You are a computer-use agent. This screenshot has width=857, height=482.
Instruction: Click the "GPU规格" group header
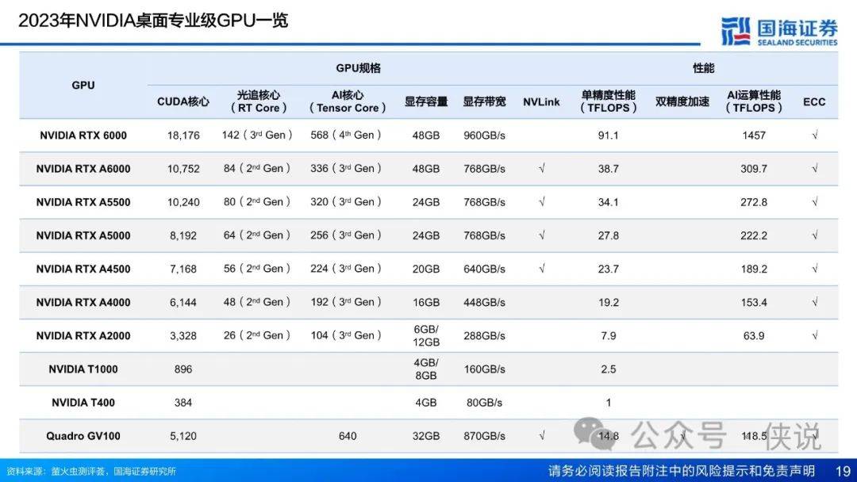[358, 68]
